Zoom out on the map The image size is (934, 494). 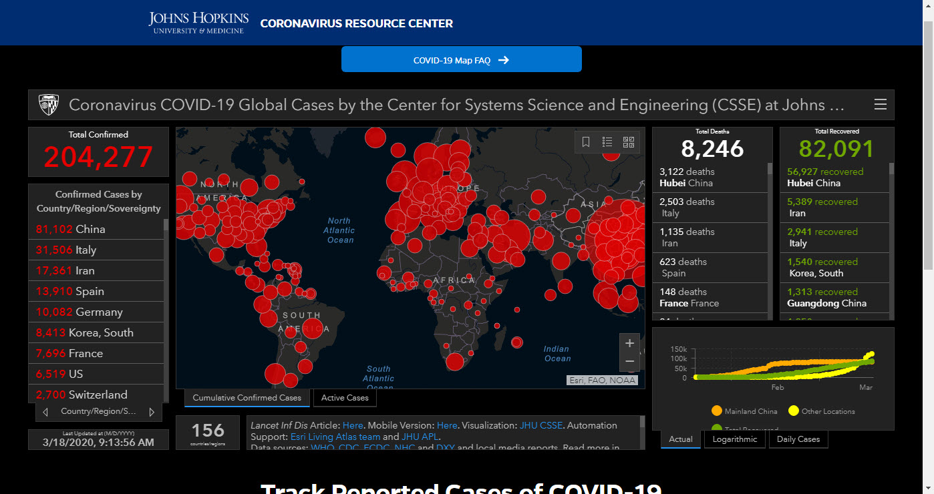coord(629,362)
